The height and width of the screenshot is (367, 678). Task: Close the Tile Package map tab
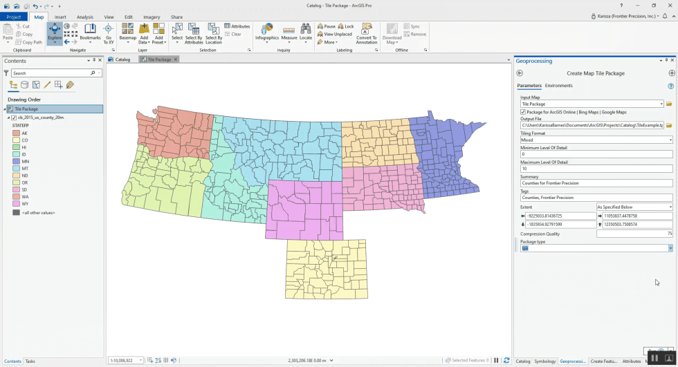(x=176, y=59)
